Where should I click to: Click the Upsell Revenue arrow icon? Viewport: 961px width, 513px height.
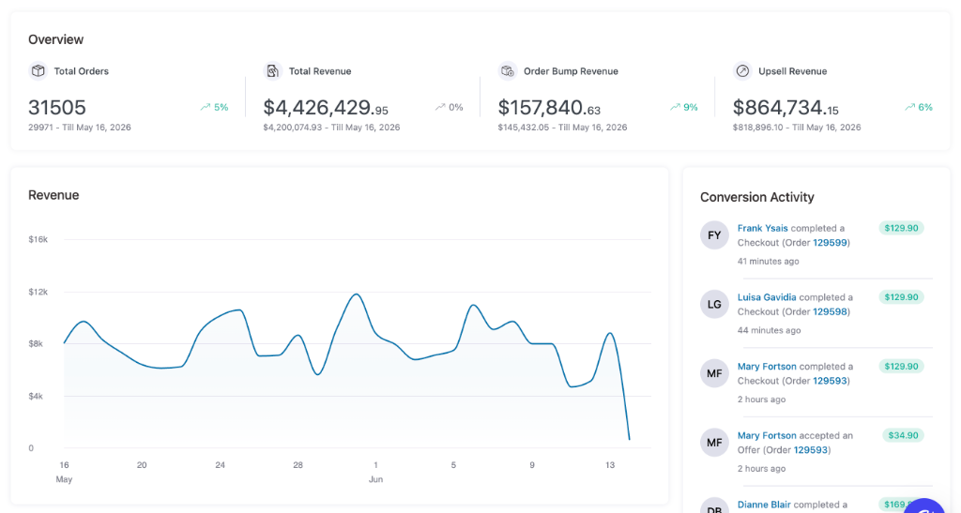coord(742,71)
